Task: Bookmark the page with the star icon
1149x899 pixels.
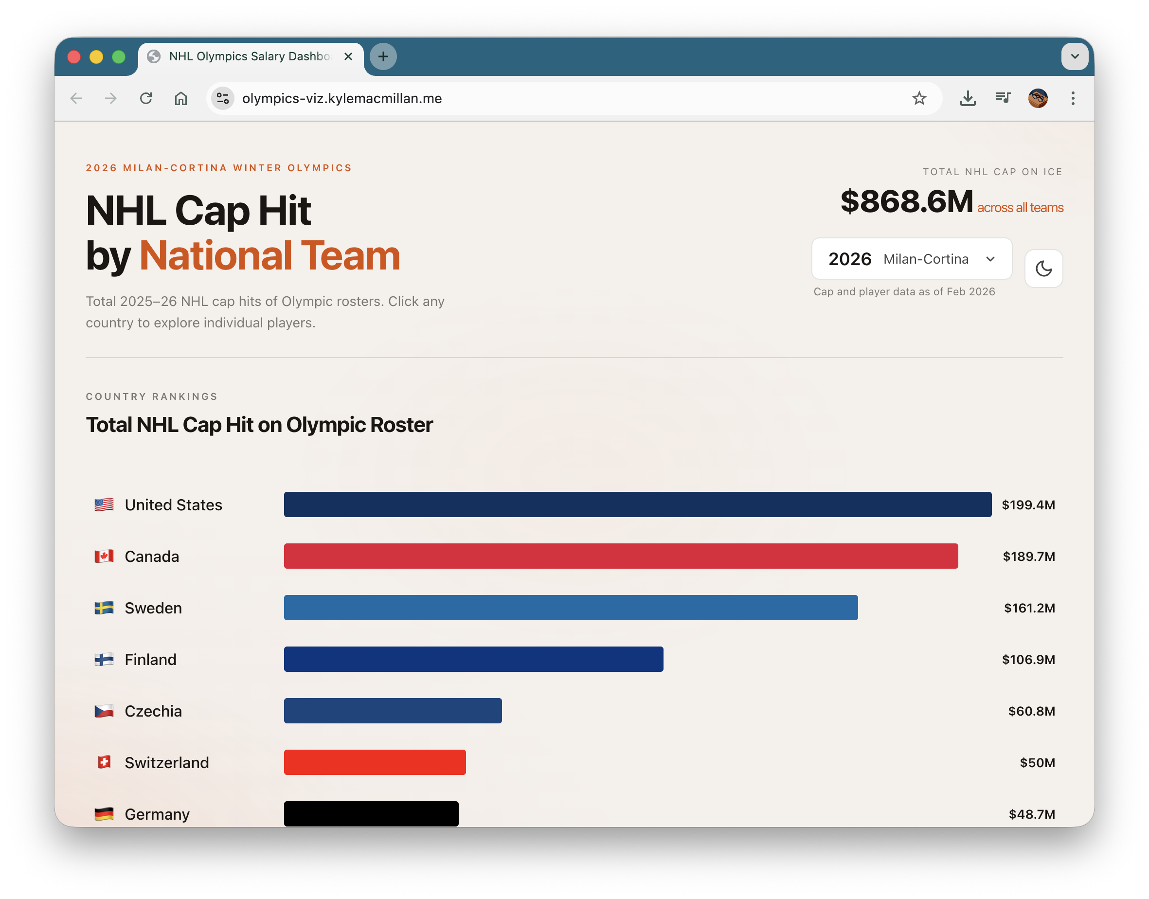Action: pos(920,98)
